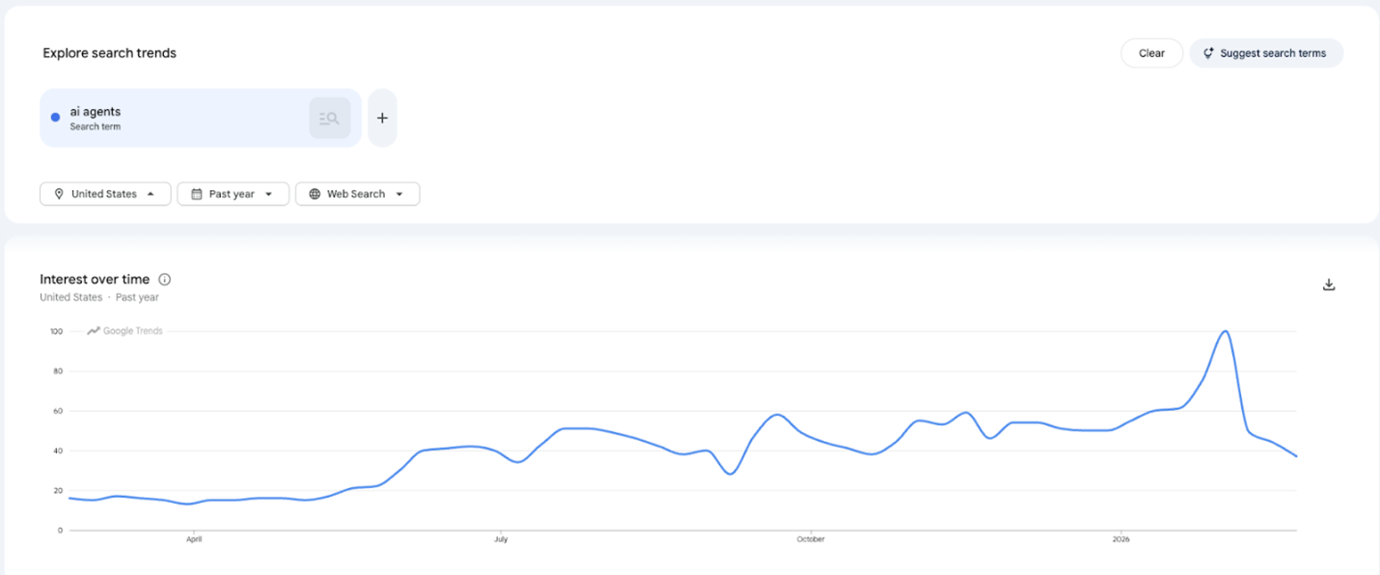Toggle the blue dot on the ai agents term
This screenshot has height=575, width=1380.
(x=55, y=117)
